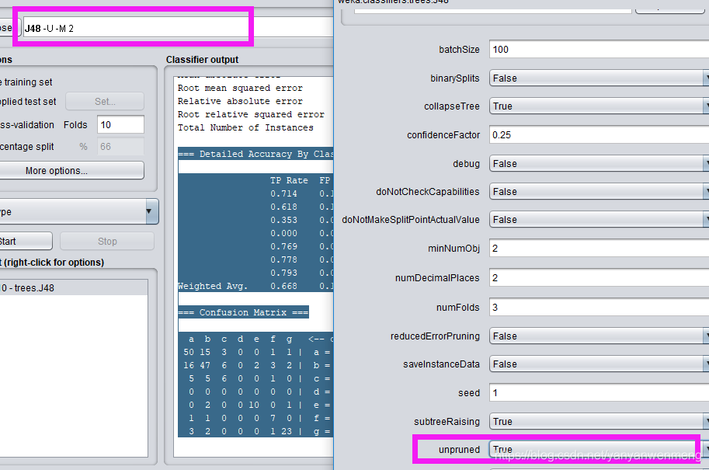Open the reducedErrorPruning dropdown
Image resolution: width=709 pixels, height=470 pixels.
click(600, 336)
